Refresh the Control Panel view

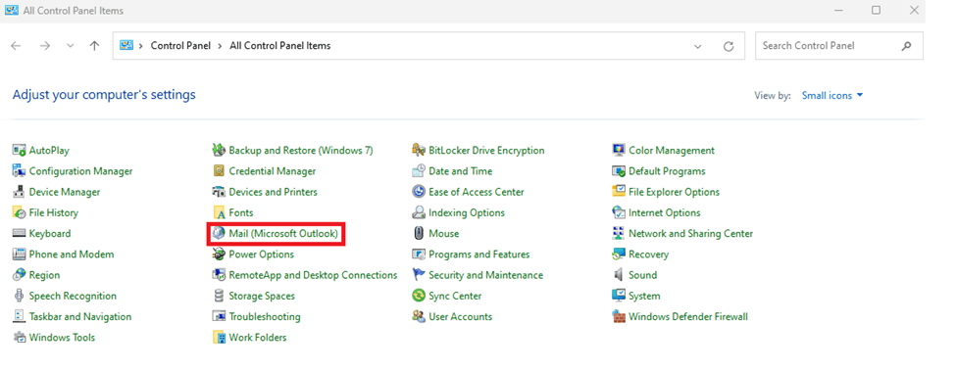pos(728,46)
